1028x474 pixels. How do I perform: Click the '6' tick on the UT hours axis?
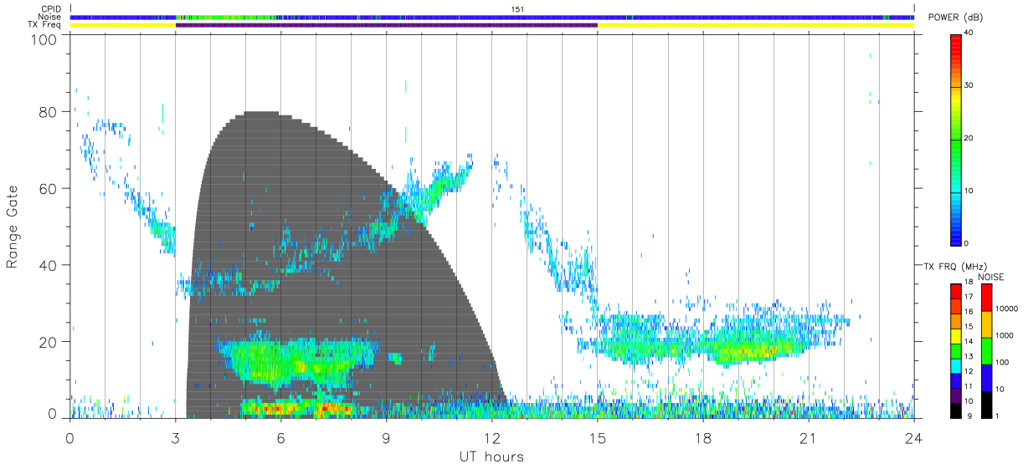point(281,437)
